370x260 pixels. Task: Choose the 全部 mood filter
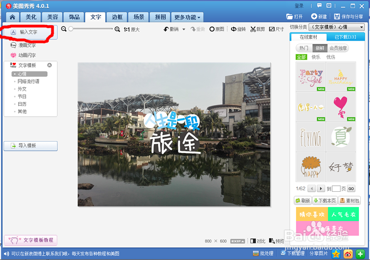(x=302, y=57)
